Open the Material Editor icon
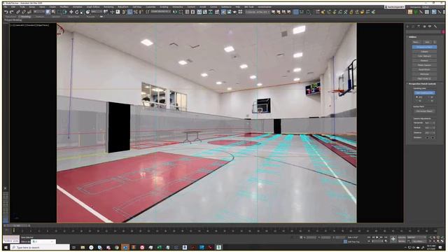Image resolution: width=448 pixels, height=252 pixels. tap(217, 12)
